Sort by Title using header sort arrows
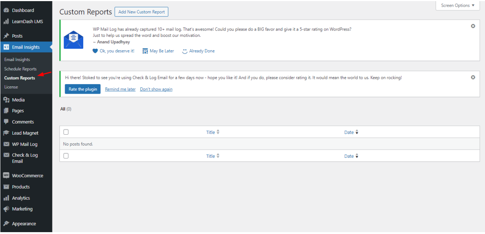The image size is (485, 234). (x=218, y=132)
